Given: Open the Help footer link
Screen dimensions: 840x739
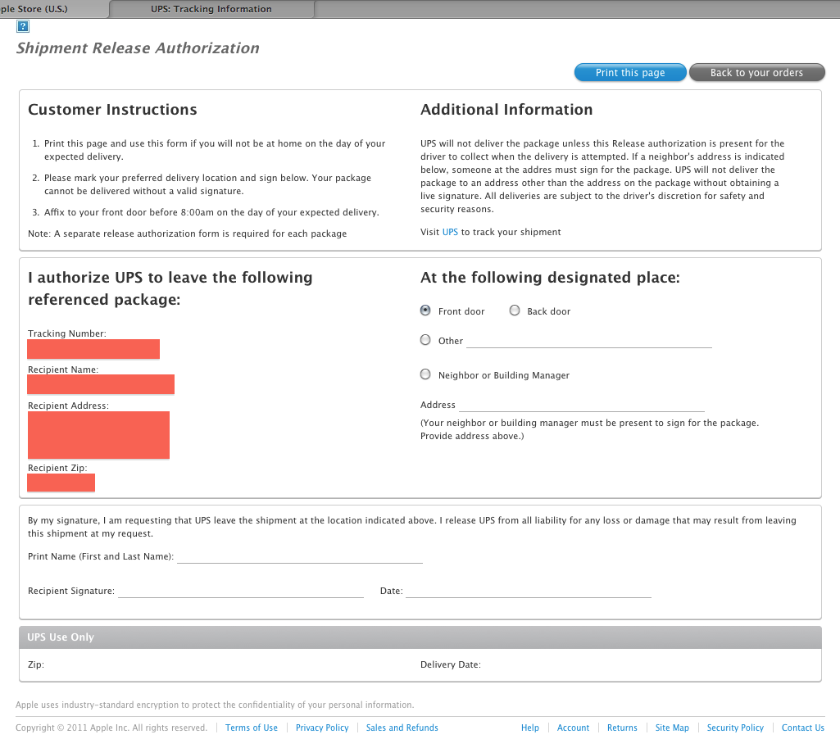Looking at the screenshot, I should click(530, 728).
